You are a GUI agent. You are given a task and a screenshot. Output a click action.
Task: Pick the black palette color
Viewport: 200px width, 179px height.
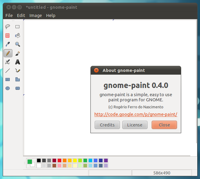coord(39,160)
